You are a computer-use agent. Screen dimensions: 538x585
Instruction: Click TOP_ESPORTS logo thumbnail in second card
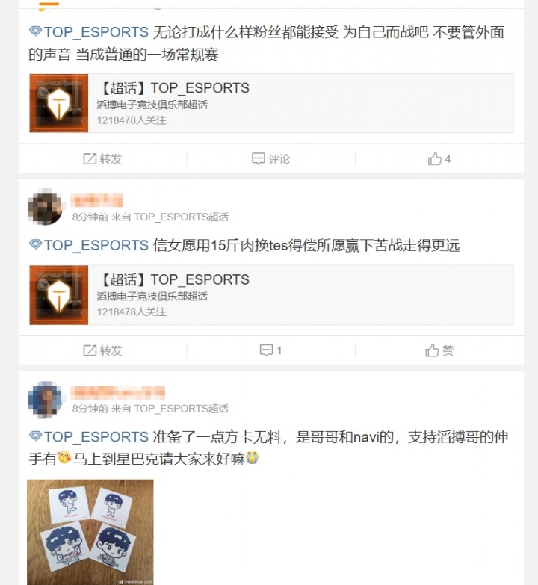pyautogui.click(x=59, y=295)
